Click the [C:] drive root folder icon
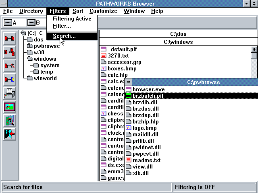 23,33
